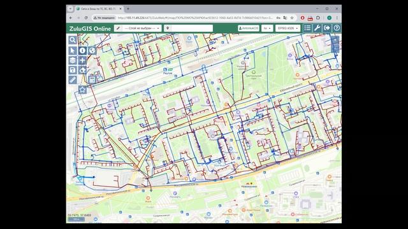408x229 pixels.
Task: Reload the page in browser
Action: [x=86, y=18]
